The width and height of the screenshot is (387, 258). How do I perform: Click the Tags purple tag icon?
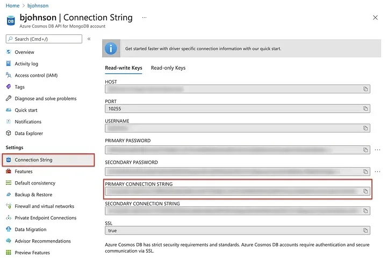click(x=9, y=87)
